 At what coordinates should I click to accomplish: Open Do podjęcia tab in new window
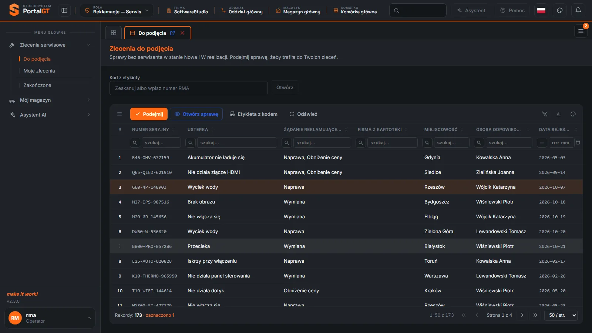(x=172, y=33)
